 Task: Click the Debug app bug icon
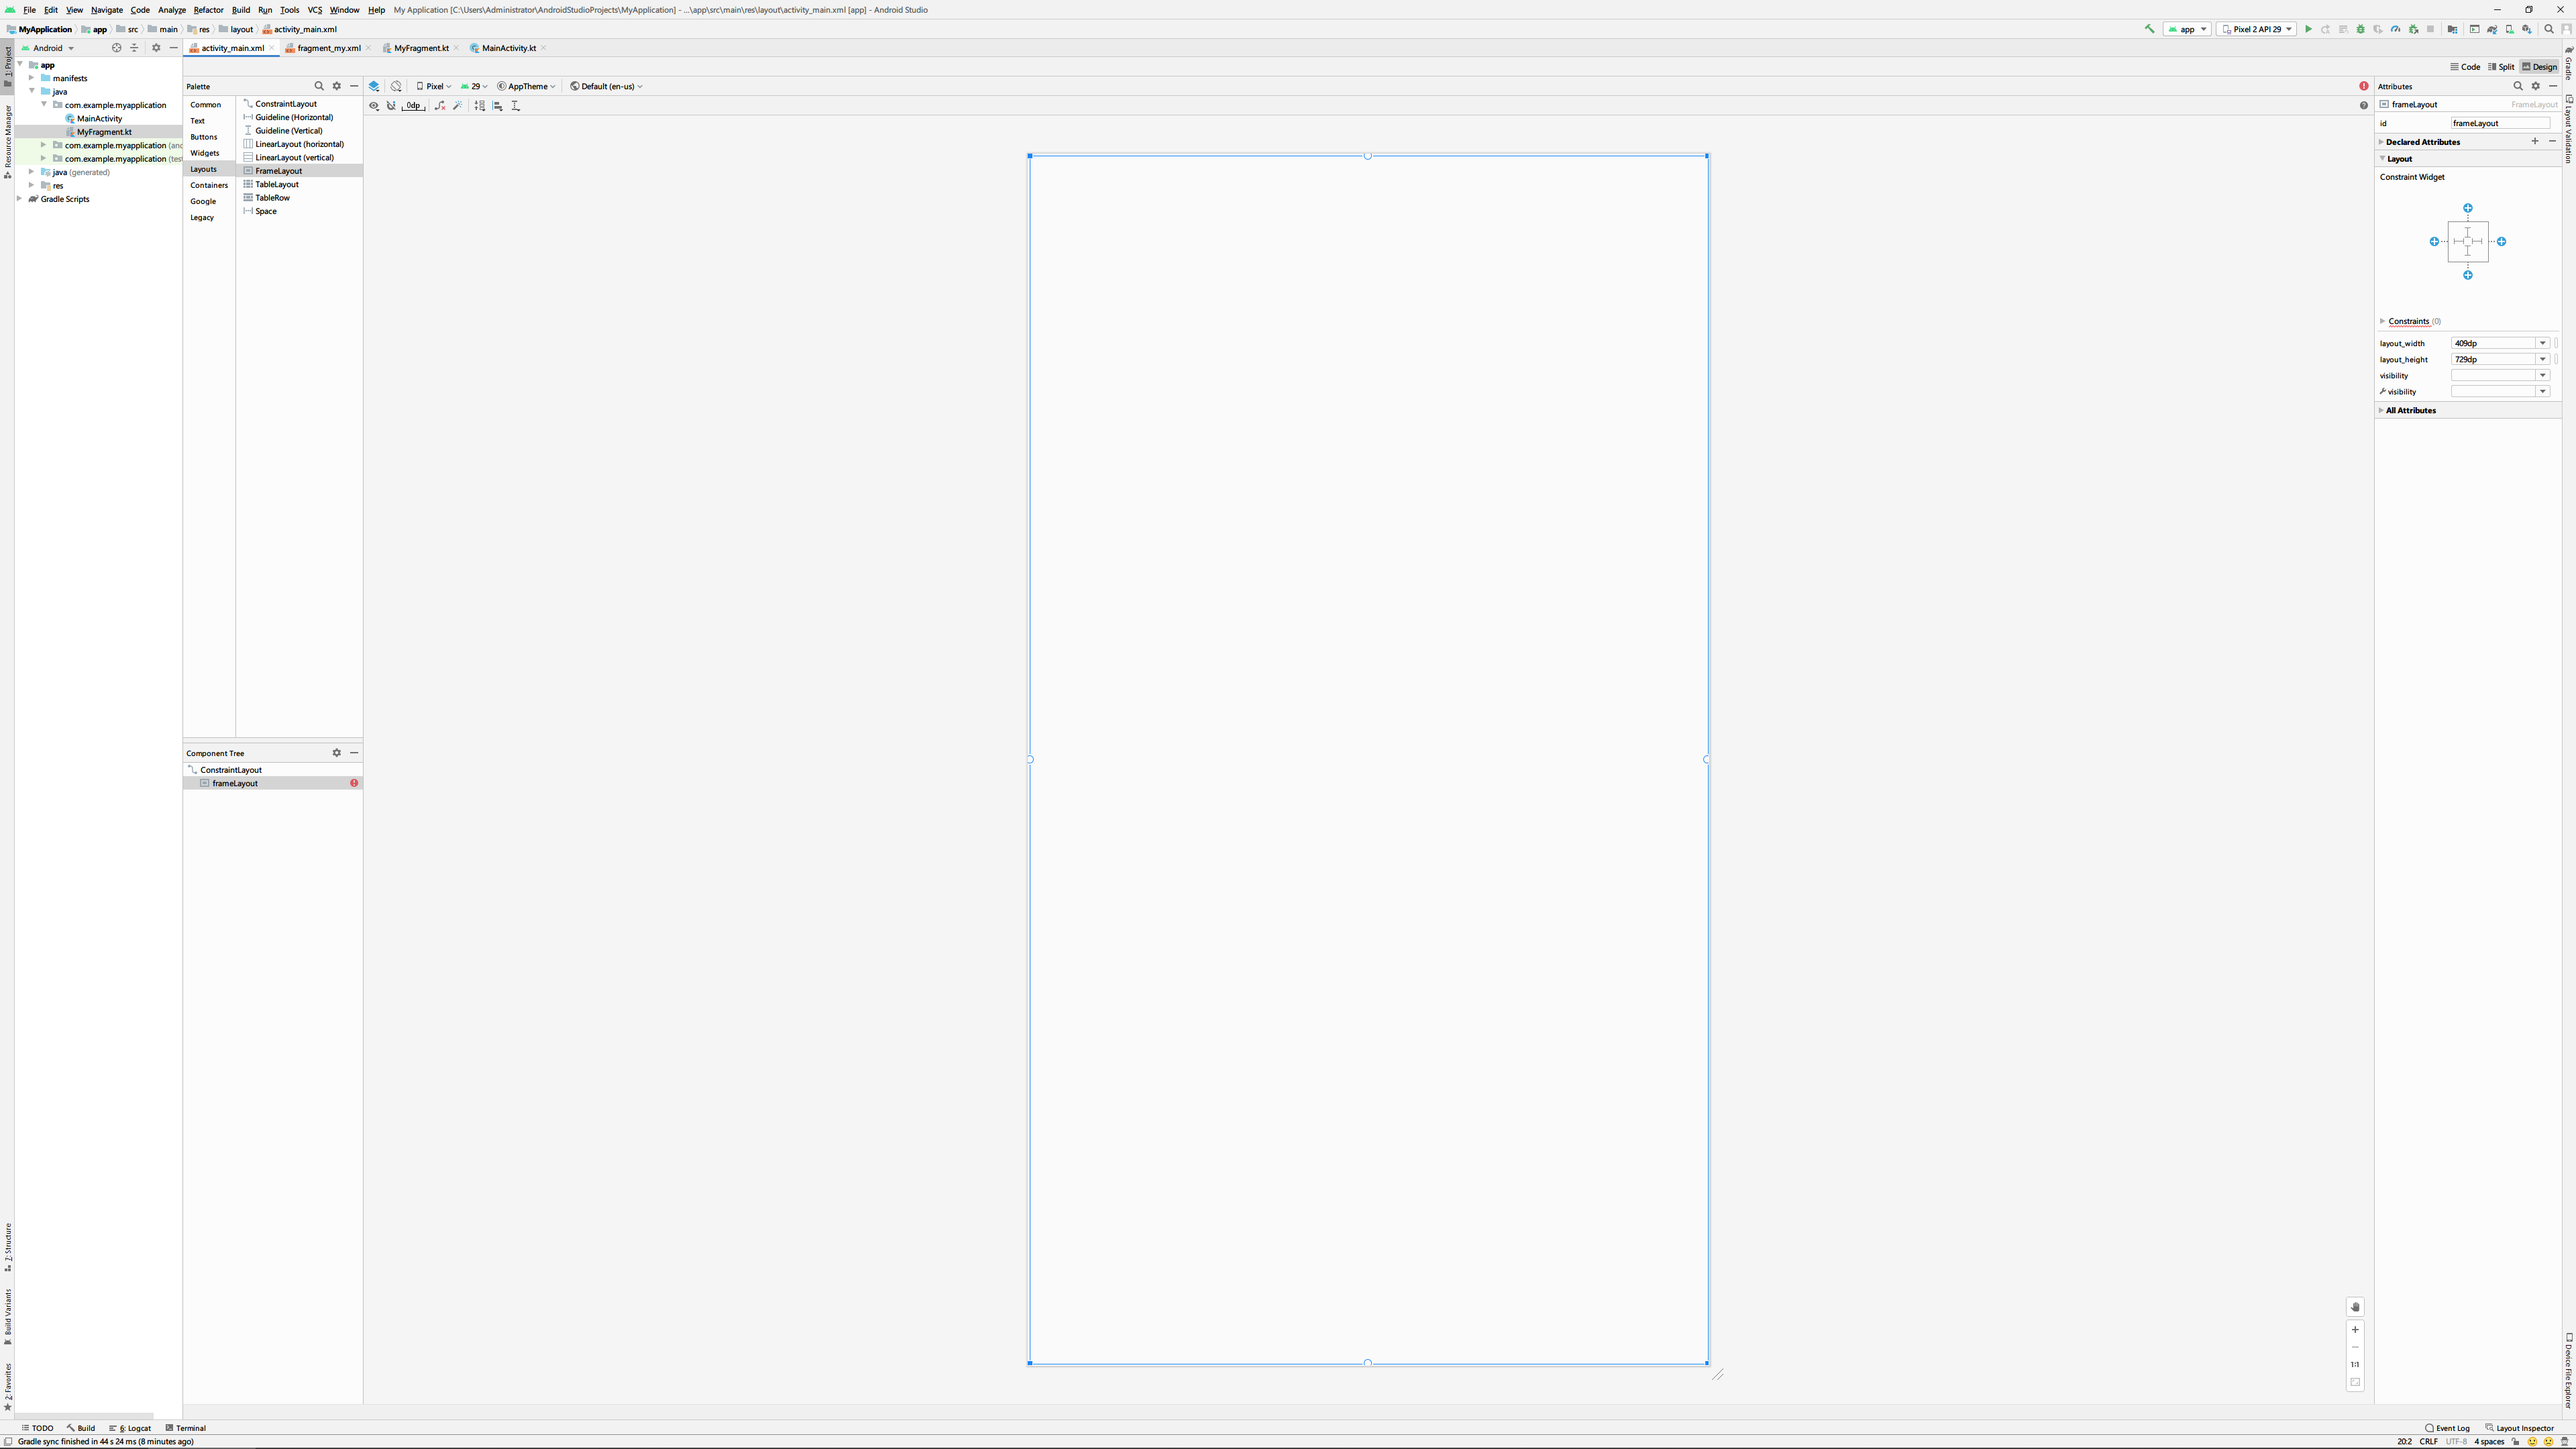tap(2360, 29)
